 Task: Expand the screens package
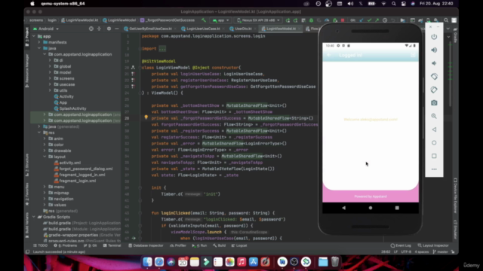[50, 78]
